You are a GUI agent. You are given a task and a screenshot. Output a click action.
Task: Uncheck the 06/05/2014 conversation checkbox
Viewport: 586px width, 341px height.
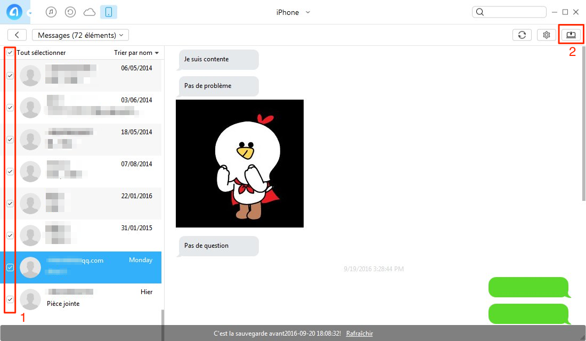10,76
